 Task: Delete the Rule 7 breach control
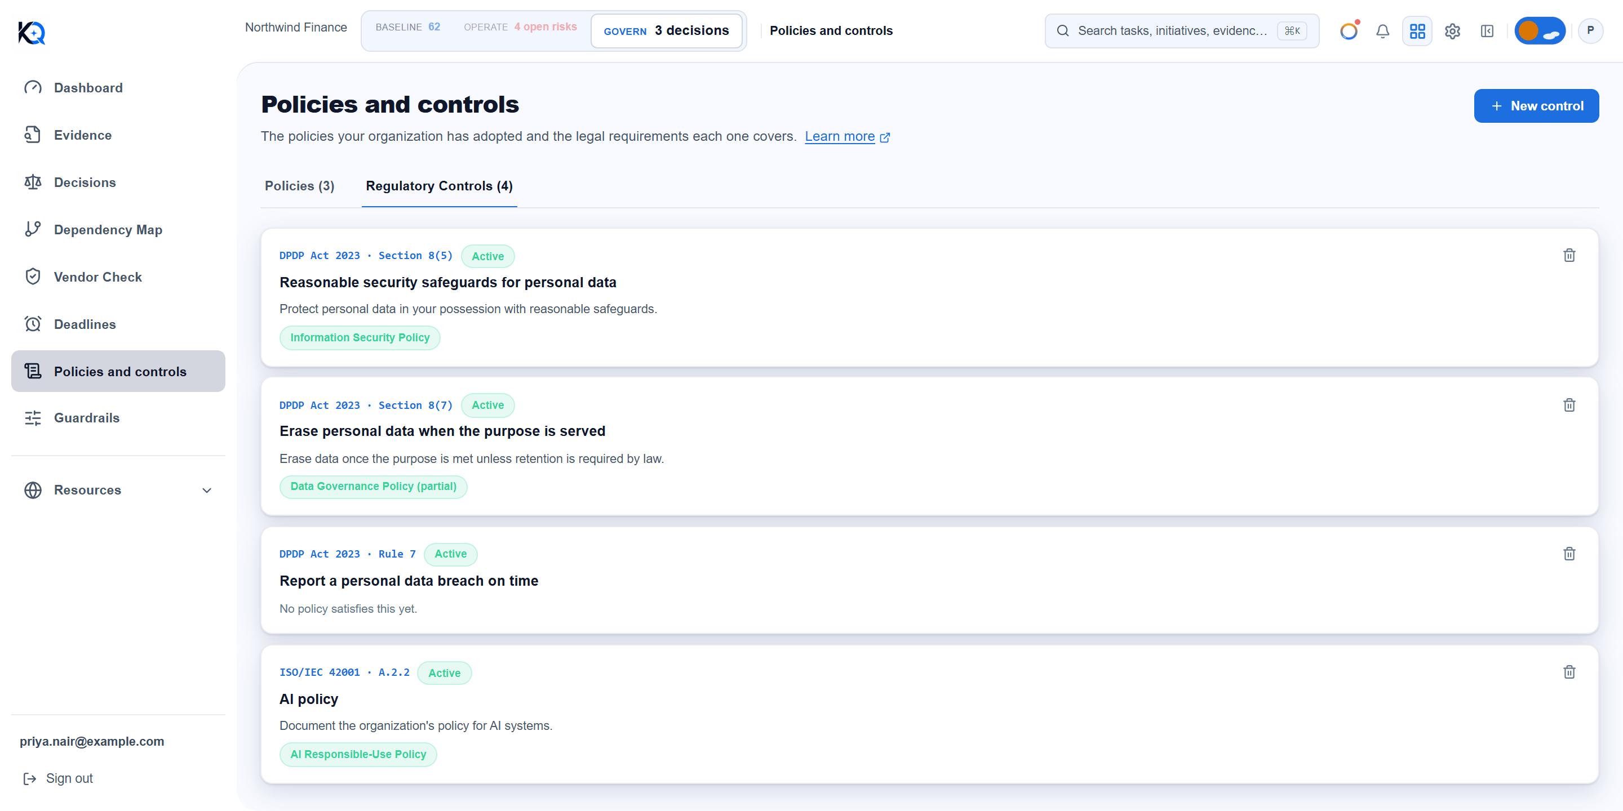point(1569,554)
